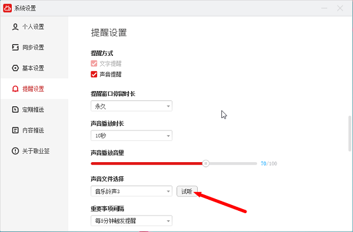Viewport: 353px width, 232px height.
Task: Click the red cloud app logo
Action: [x=8, y=8]
